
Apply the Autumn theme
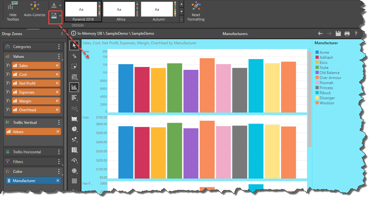click(x=159, y=12)
